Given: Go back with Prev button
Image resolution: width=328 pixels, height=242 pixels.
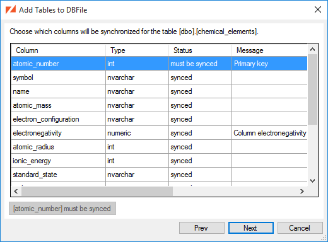Looking at the screenshot, I should point(202,228).
